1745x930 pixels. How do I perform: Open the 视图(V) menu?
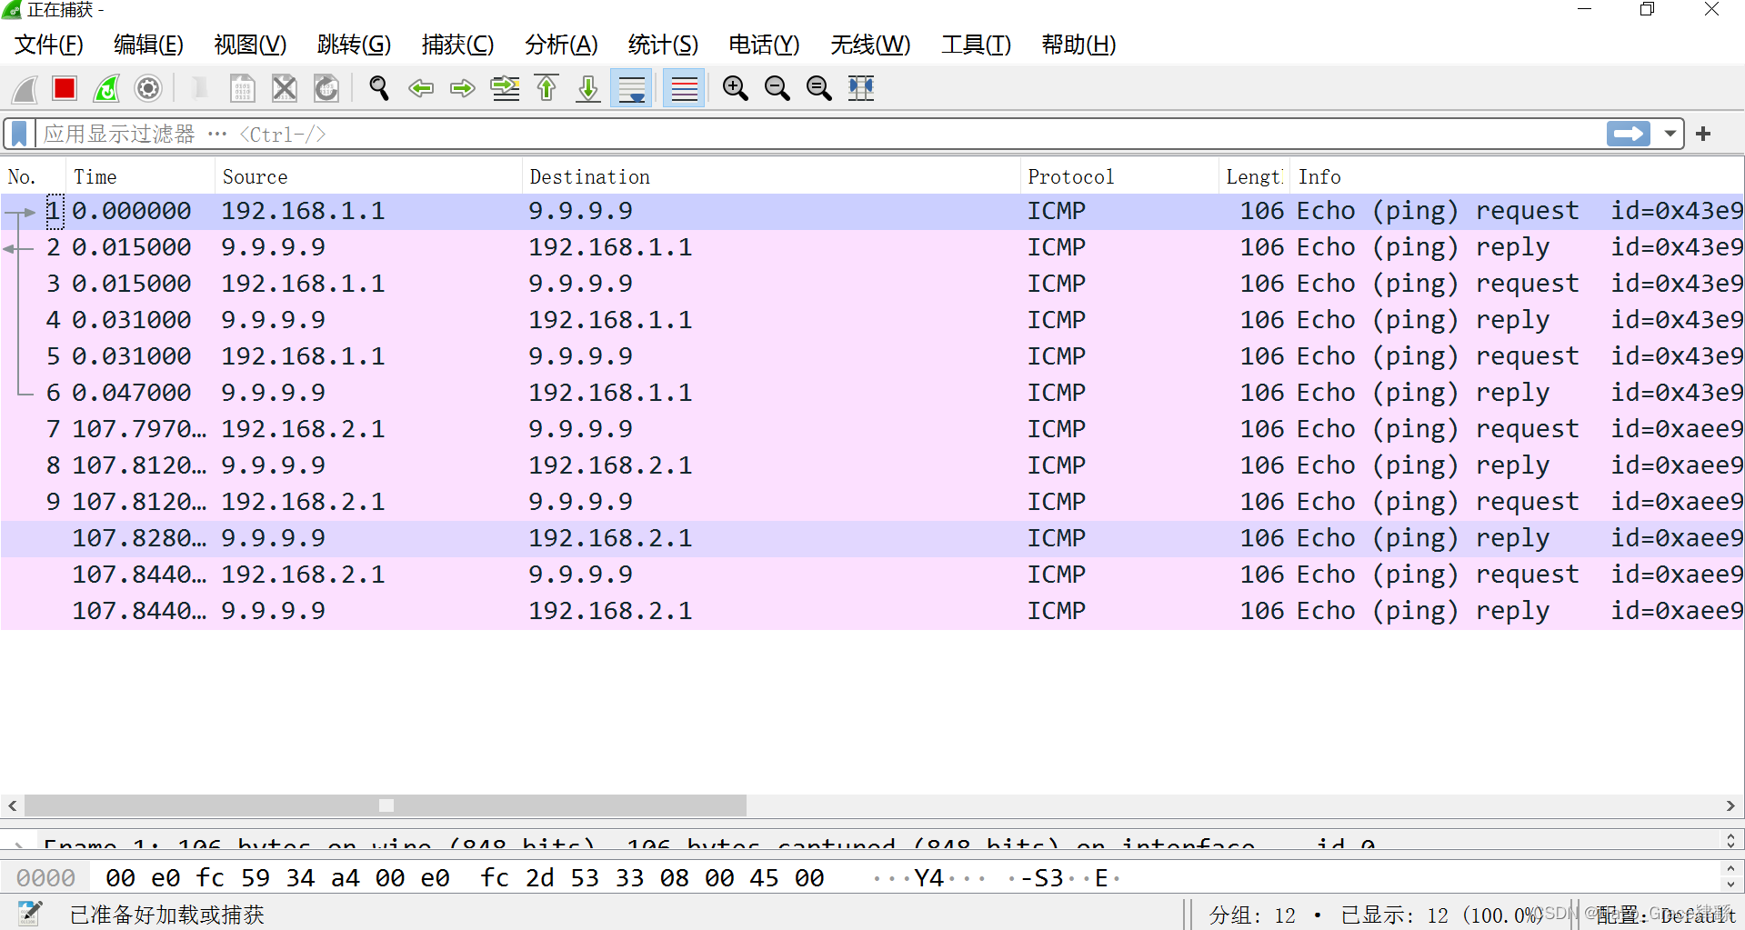(x=250, y=45)
